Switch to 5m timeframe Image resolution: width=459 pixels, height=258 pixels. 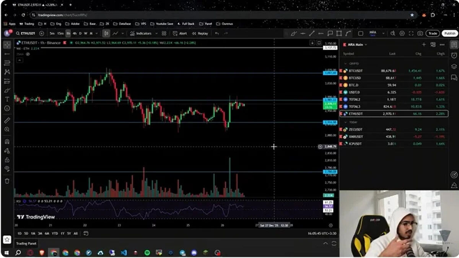[52, 33]
